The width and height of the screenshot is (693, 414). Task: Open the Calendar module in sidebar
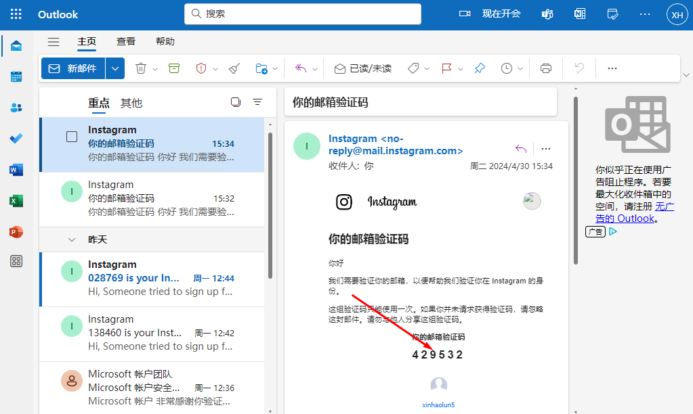[x=16, y=77]
